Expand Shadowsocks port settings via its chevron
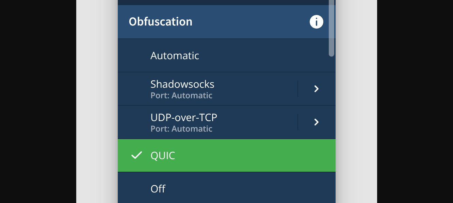Viewport: 453px width, 203px height. (x=316, y=89)
